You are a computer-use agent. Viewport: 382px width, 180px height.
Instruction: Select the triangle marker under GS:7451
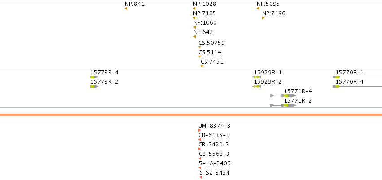(x=202, y=66)
